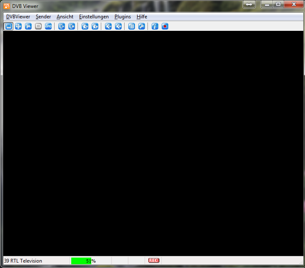305x268 pixels.
Task: Increase volume with speaker plus icon
Action: click(118, 26)
